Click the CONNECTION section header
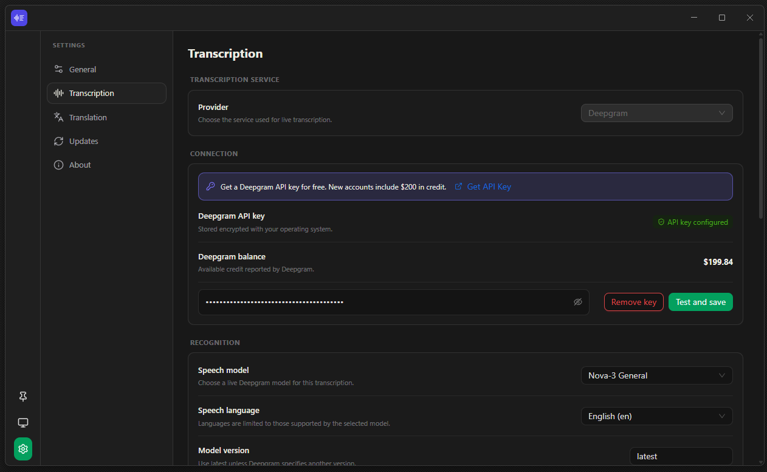This screenshot has width=767, height=472. (214, 154)
